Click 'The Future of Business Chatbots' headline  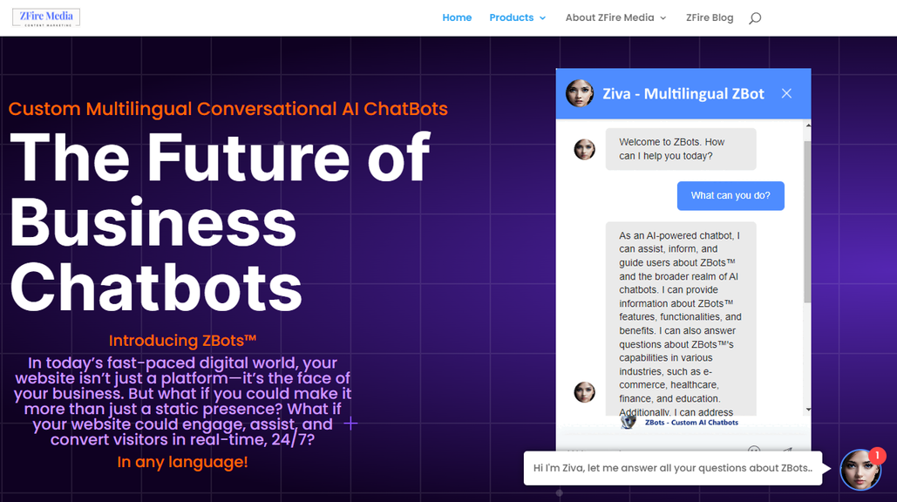[x=220, y=222]
